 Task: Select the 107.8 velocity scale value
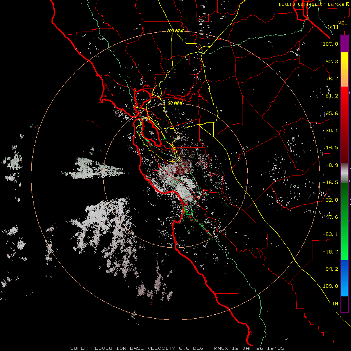coord(330,44)
